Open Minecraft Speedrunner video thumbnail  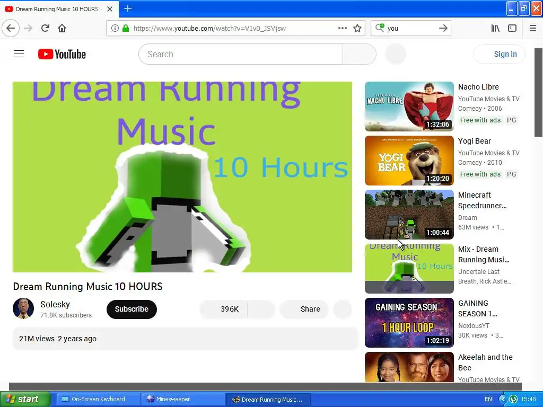pos(409,214)
